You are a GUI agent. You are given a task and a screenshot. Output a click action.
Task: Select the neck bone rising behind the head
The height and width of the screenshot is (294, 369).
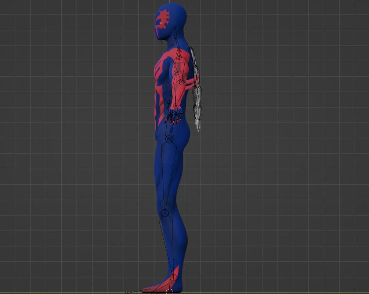tap(176, 32)
